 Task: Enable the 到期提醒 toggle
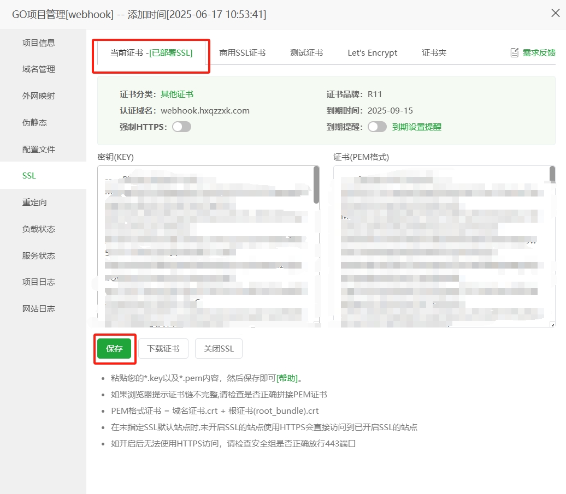(377, 126)
